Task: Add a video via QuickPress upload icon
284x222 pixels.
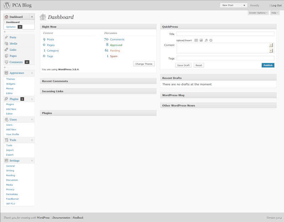Action: click(201, 40)
